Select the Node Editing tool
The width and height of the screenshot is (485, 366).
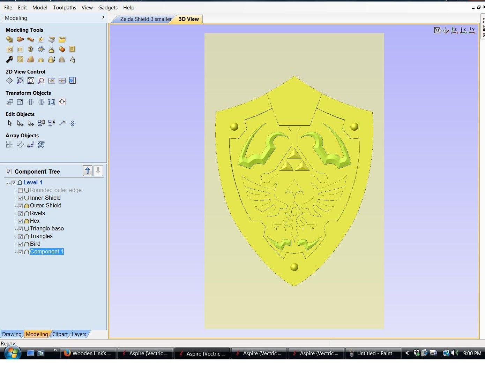pyautogui.click(x=20, y=123)
